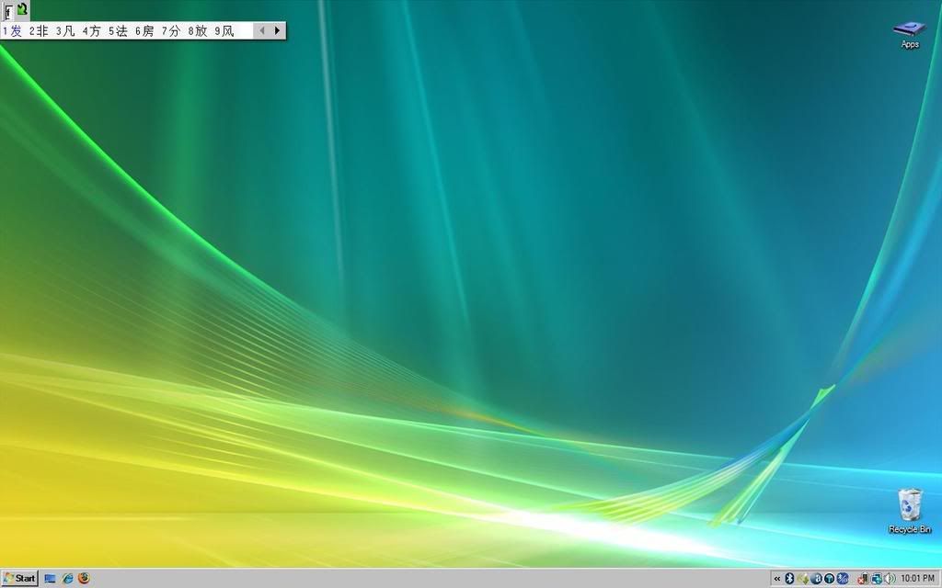The width and height of the screenshot is (942, 588).
Task: Go to next candidate page arrow
Action: pos(277,30)
